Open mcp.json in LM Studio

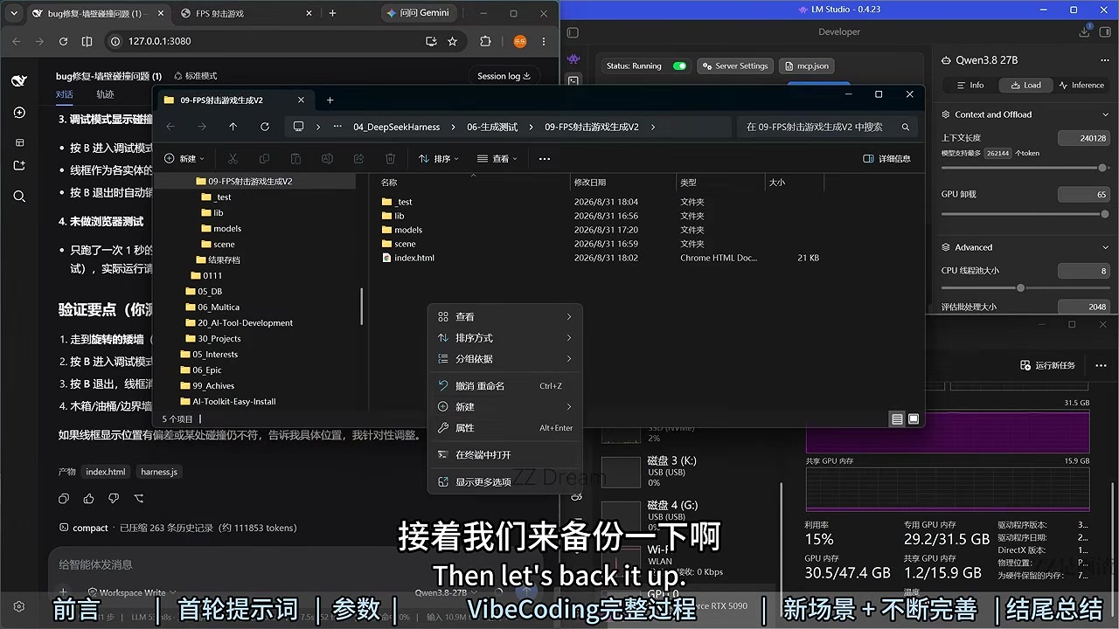click(x=806, y=66)
